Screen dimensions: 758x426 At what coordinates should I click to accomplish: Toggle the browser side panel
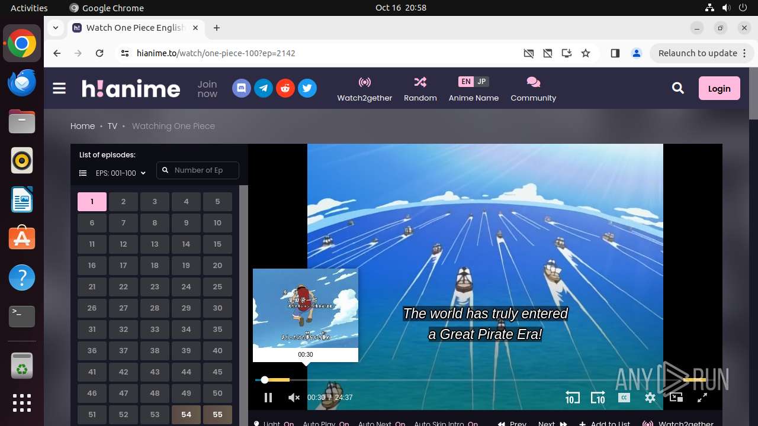point(615,53)
